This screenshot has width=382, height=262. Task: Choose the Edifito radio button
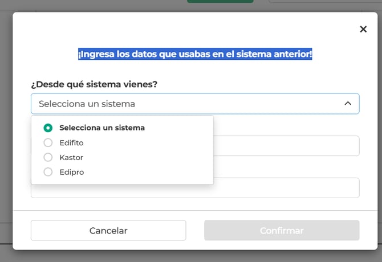(x=48, y=142)
